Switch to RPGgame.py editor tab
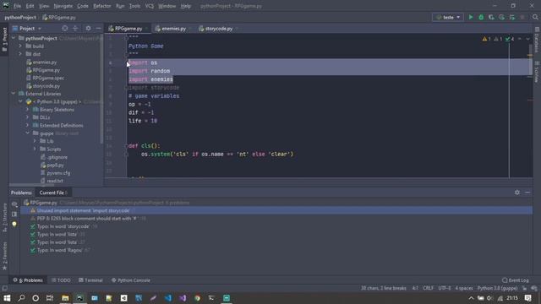The height and width of the screenshot is (304, 541). tap(128, 29)
